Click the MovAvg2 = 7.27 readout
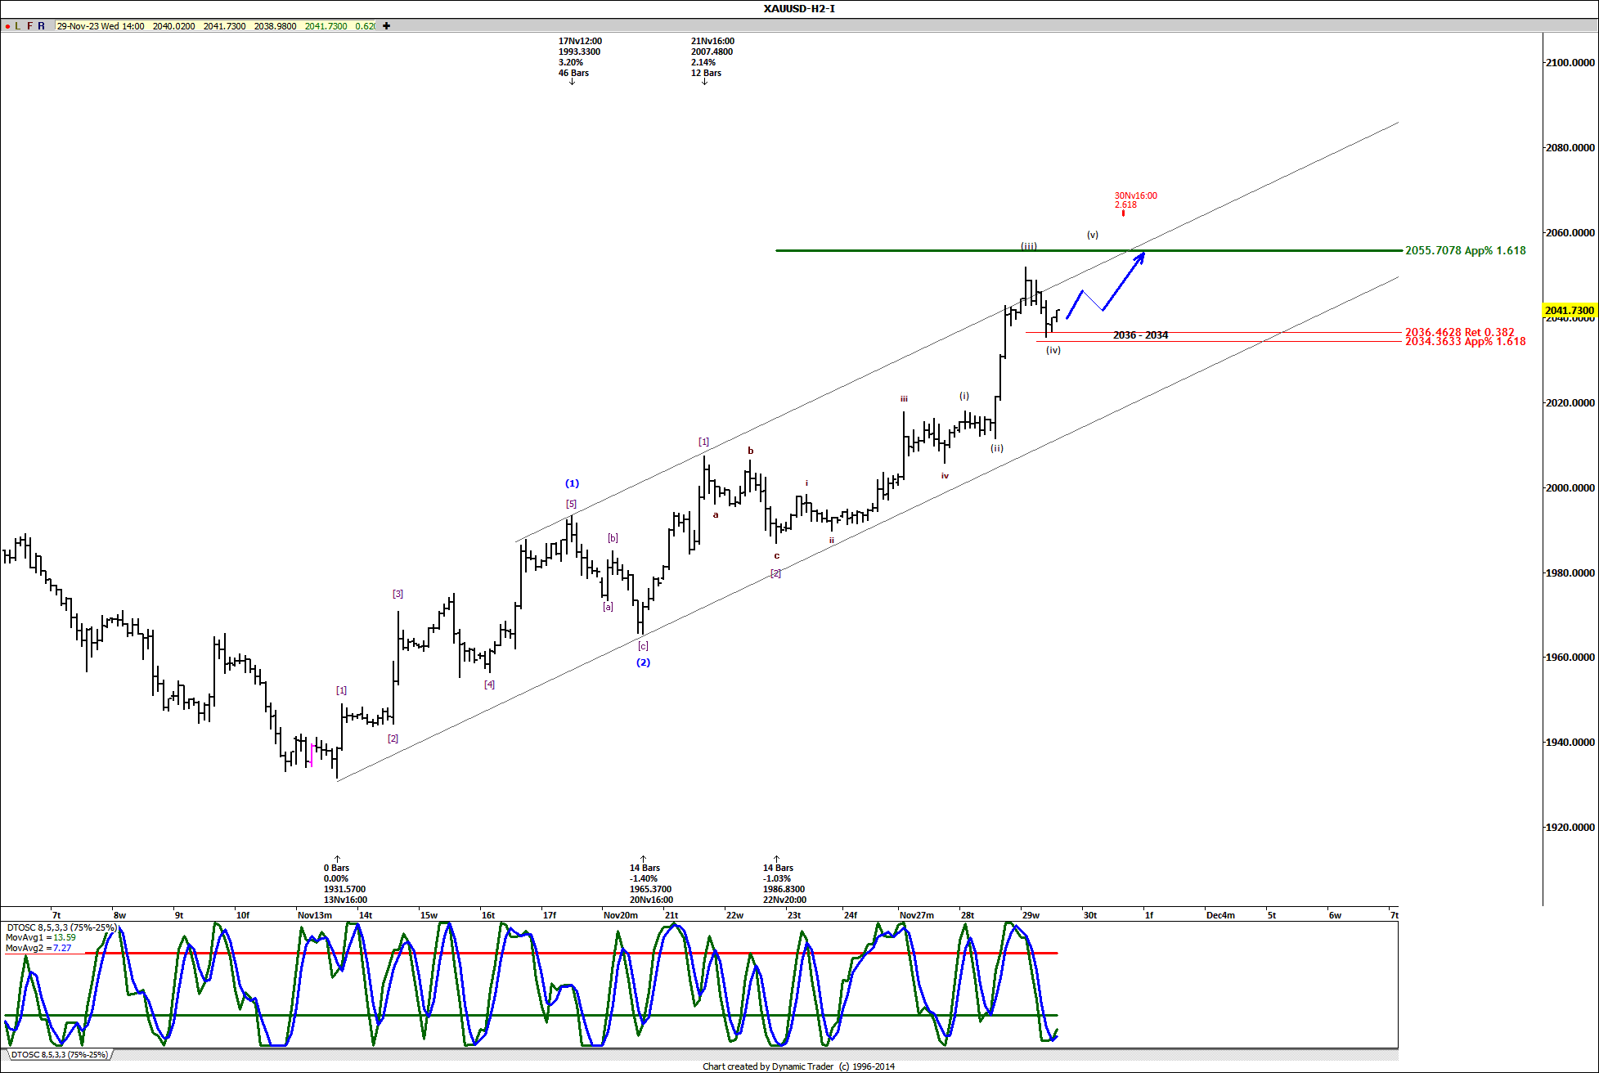This screenshot has height=1073, width=1599. [x=38, y=949]
